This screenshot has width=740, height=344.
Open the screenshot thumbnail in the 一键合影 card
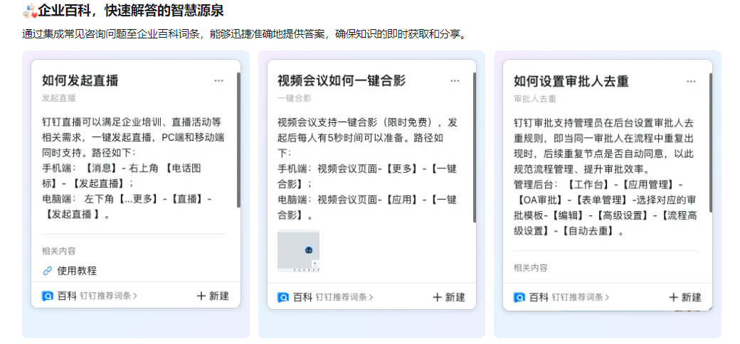(298, 251)
